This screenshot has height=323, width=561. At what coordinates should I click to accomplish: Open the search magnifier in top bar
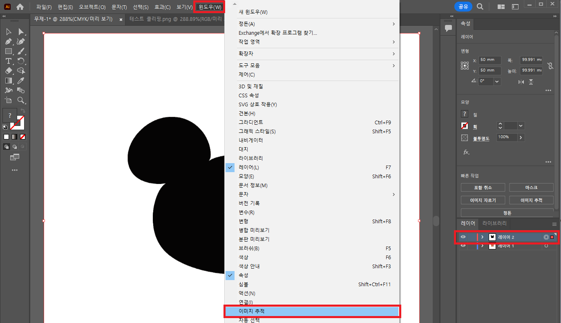[480, 7]
